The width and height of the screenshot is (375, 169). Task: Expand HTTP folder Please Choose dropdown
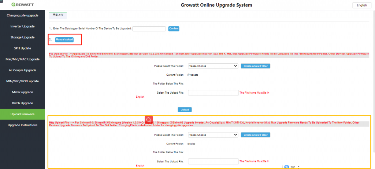click(213, 135)
